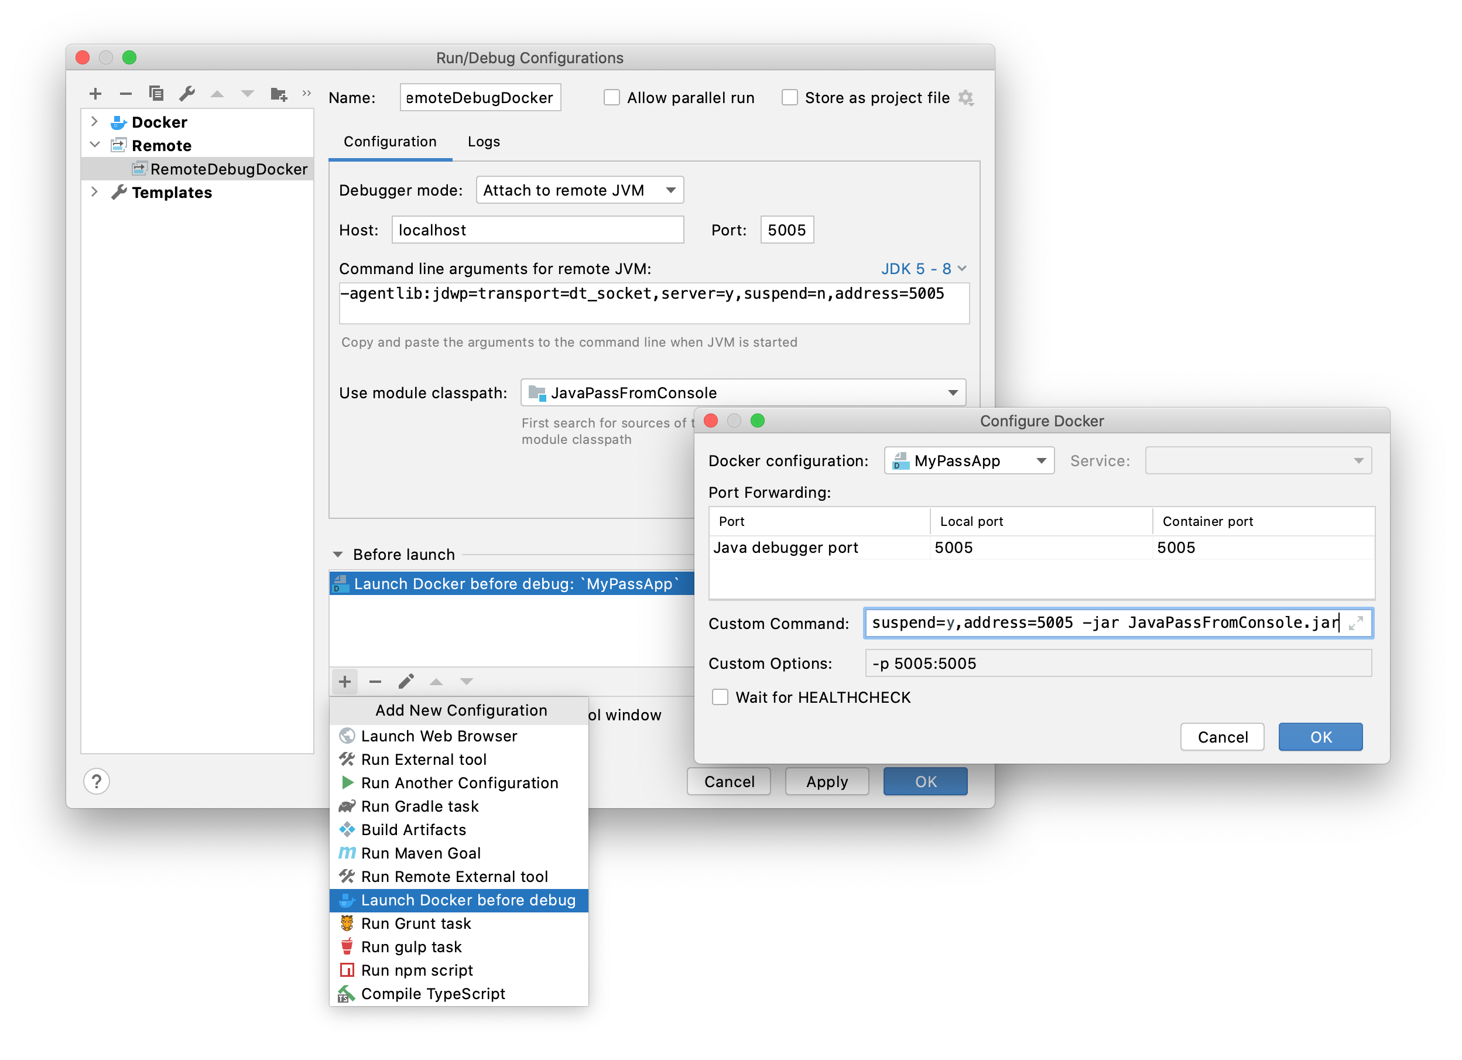Viewport: 1462px width, 1060px height.
Task: Open the Debugger mode dropdown
Action: [579, 190]
